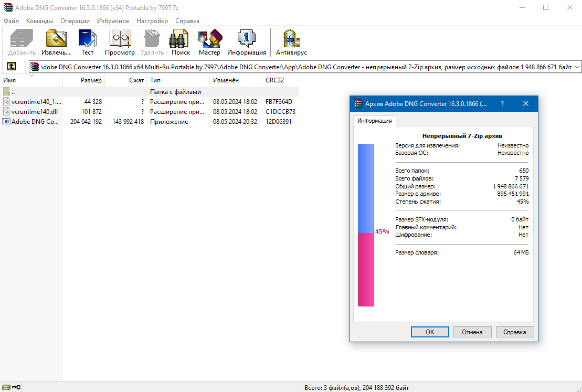This screenshot has height=392, width=582.
Task: Open the Файл menu
Action: pyautogui.click(x=11, y=21)
